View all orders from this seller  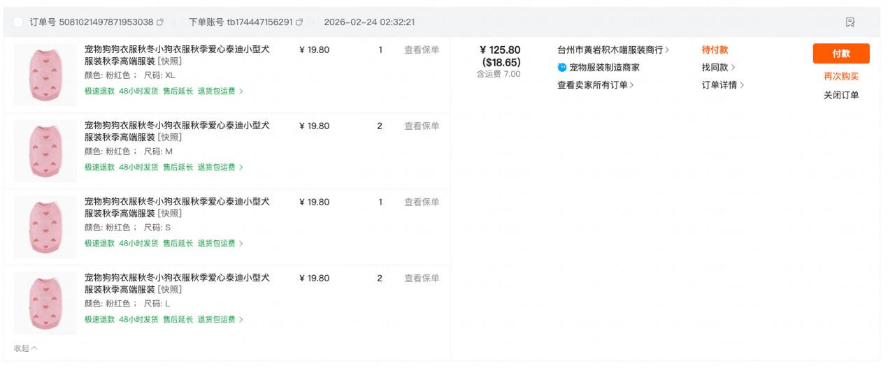click(x=595, y=85)
